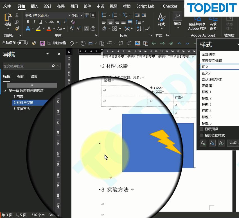Click the New Style button in Styles pane
239x218 pixels.
(x=203, y=143)
